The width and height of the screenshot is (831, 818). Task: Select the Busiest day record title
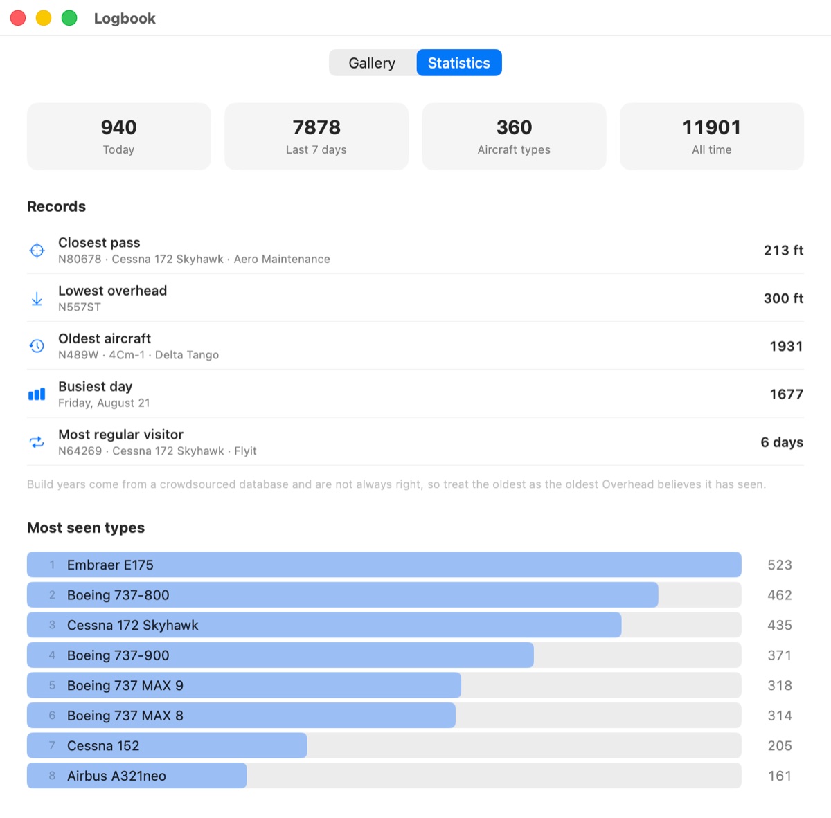point(95,386)
